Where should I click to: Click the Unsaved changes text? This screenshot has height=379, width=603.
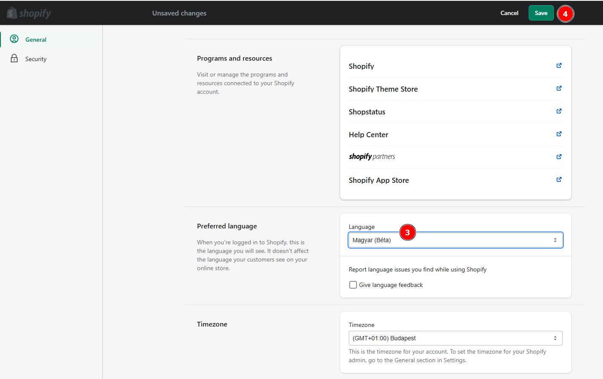tap(179, 13)
